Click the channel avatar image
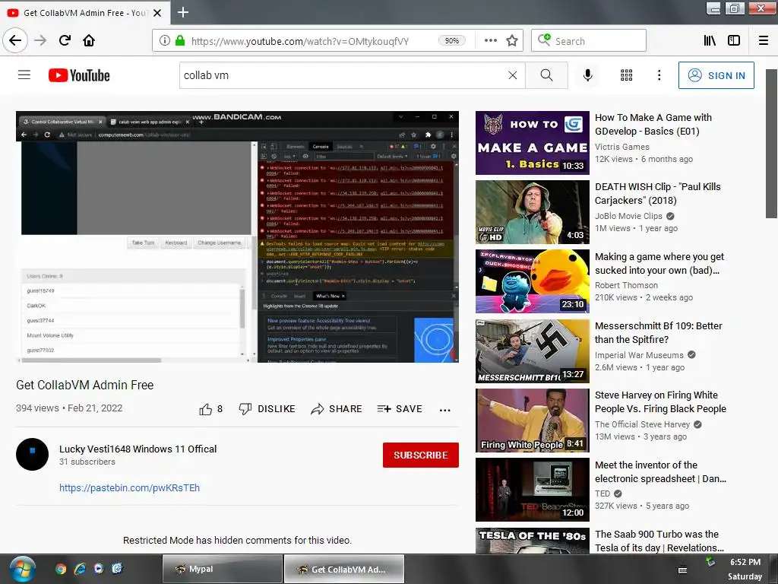This screenshot has height=584, width=778. [x=32, y=455]
